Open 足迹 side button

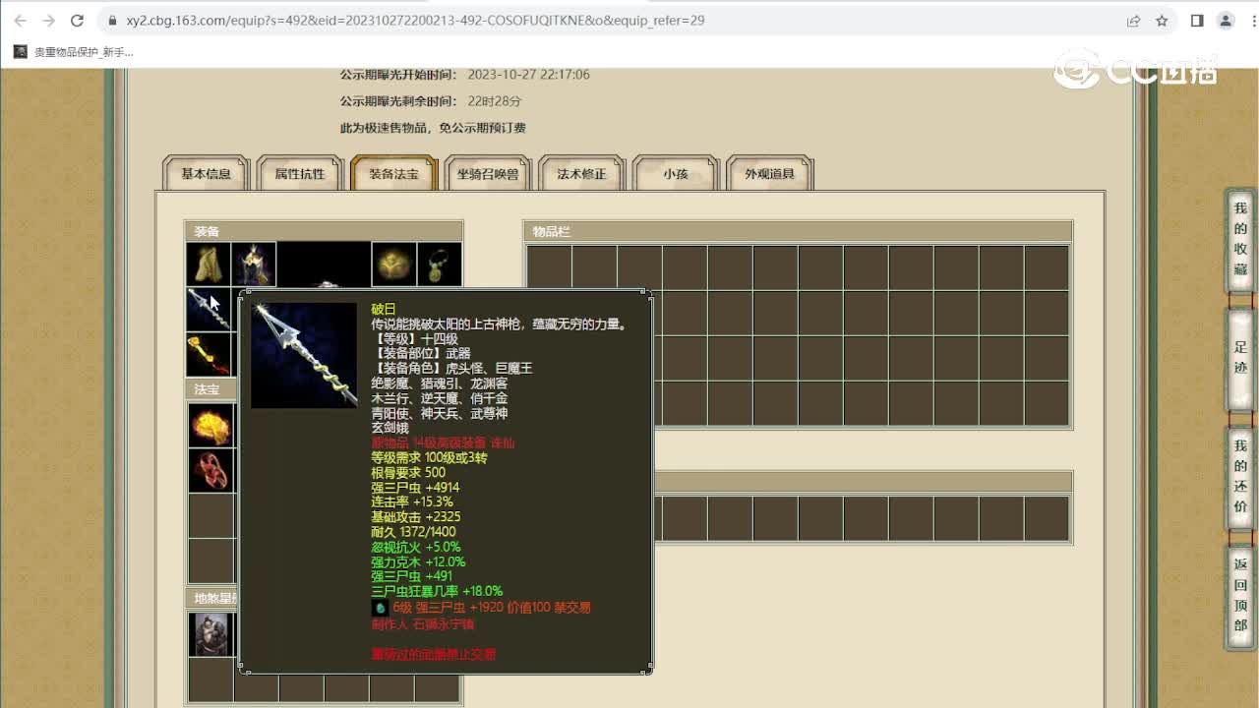click(x=1240, y=360)
